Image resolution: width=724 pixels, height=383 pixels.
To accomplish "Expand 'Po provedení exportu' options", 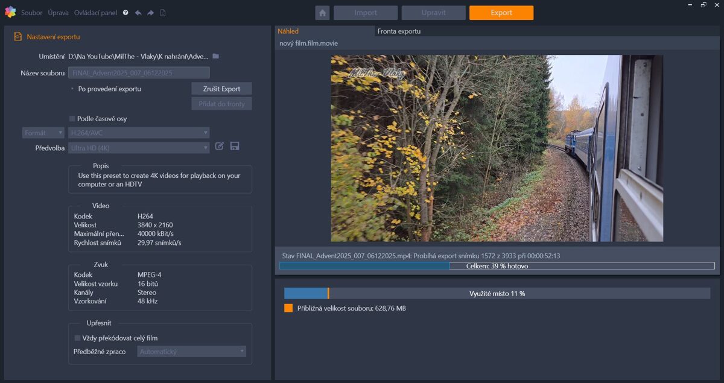I will click(x=72, y=89).
